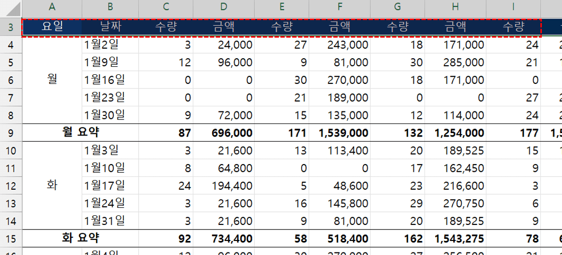Select row 3 header
562x255 pixels.
coord(11,27)
